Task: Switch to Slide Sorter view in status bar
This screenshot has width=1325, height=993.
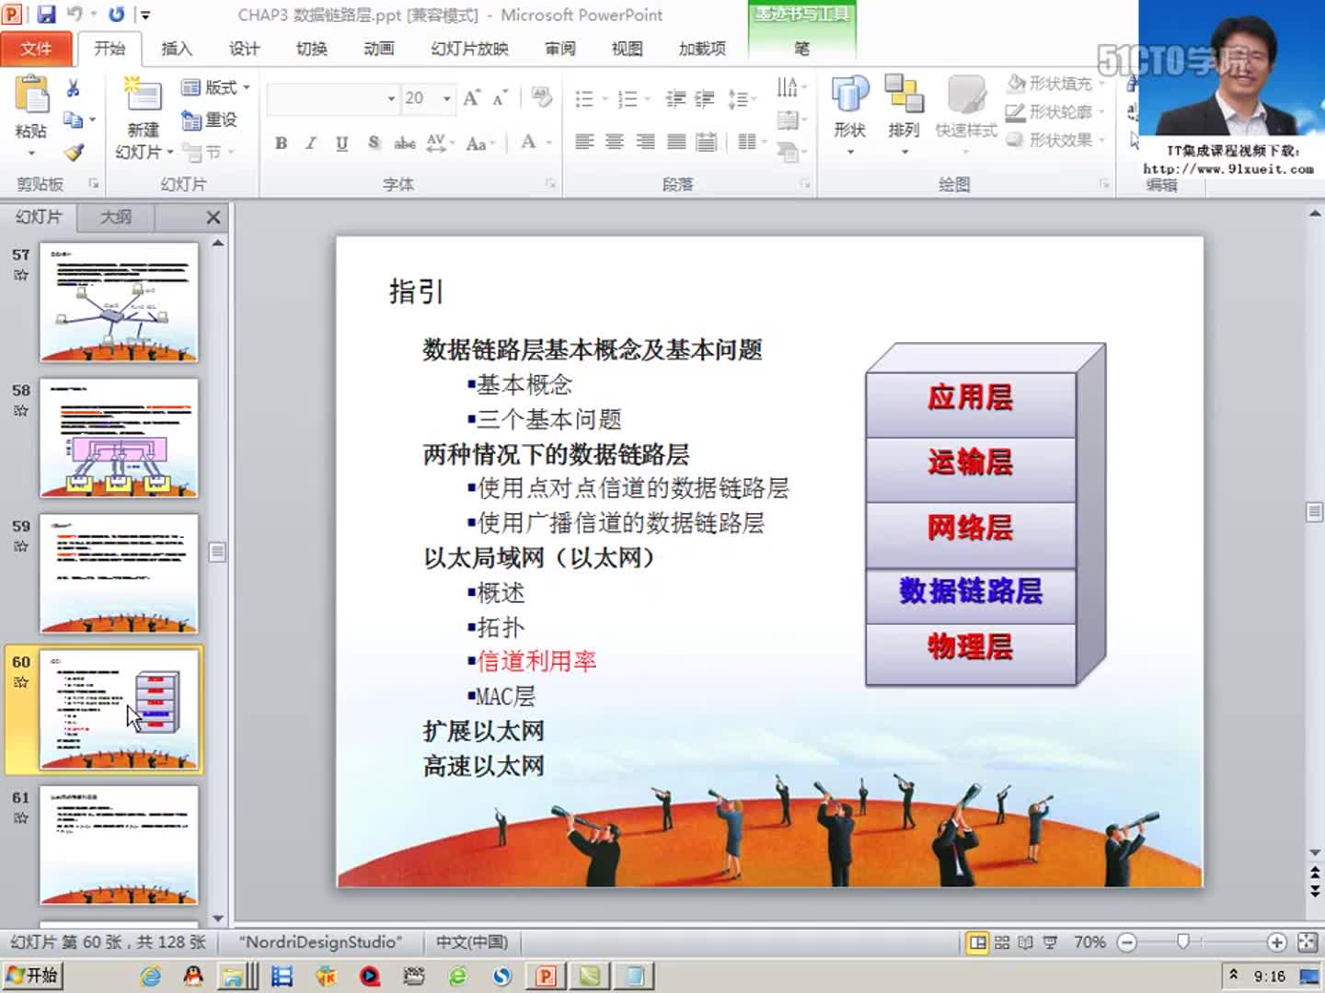Action: (1002, 942)
